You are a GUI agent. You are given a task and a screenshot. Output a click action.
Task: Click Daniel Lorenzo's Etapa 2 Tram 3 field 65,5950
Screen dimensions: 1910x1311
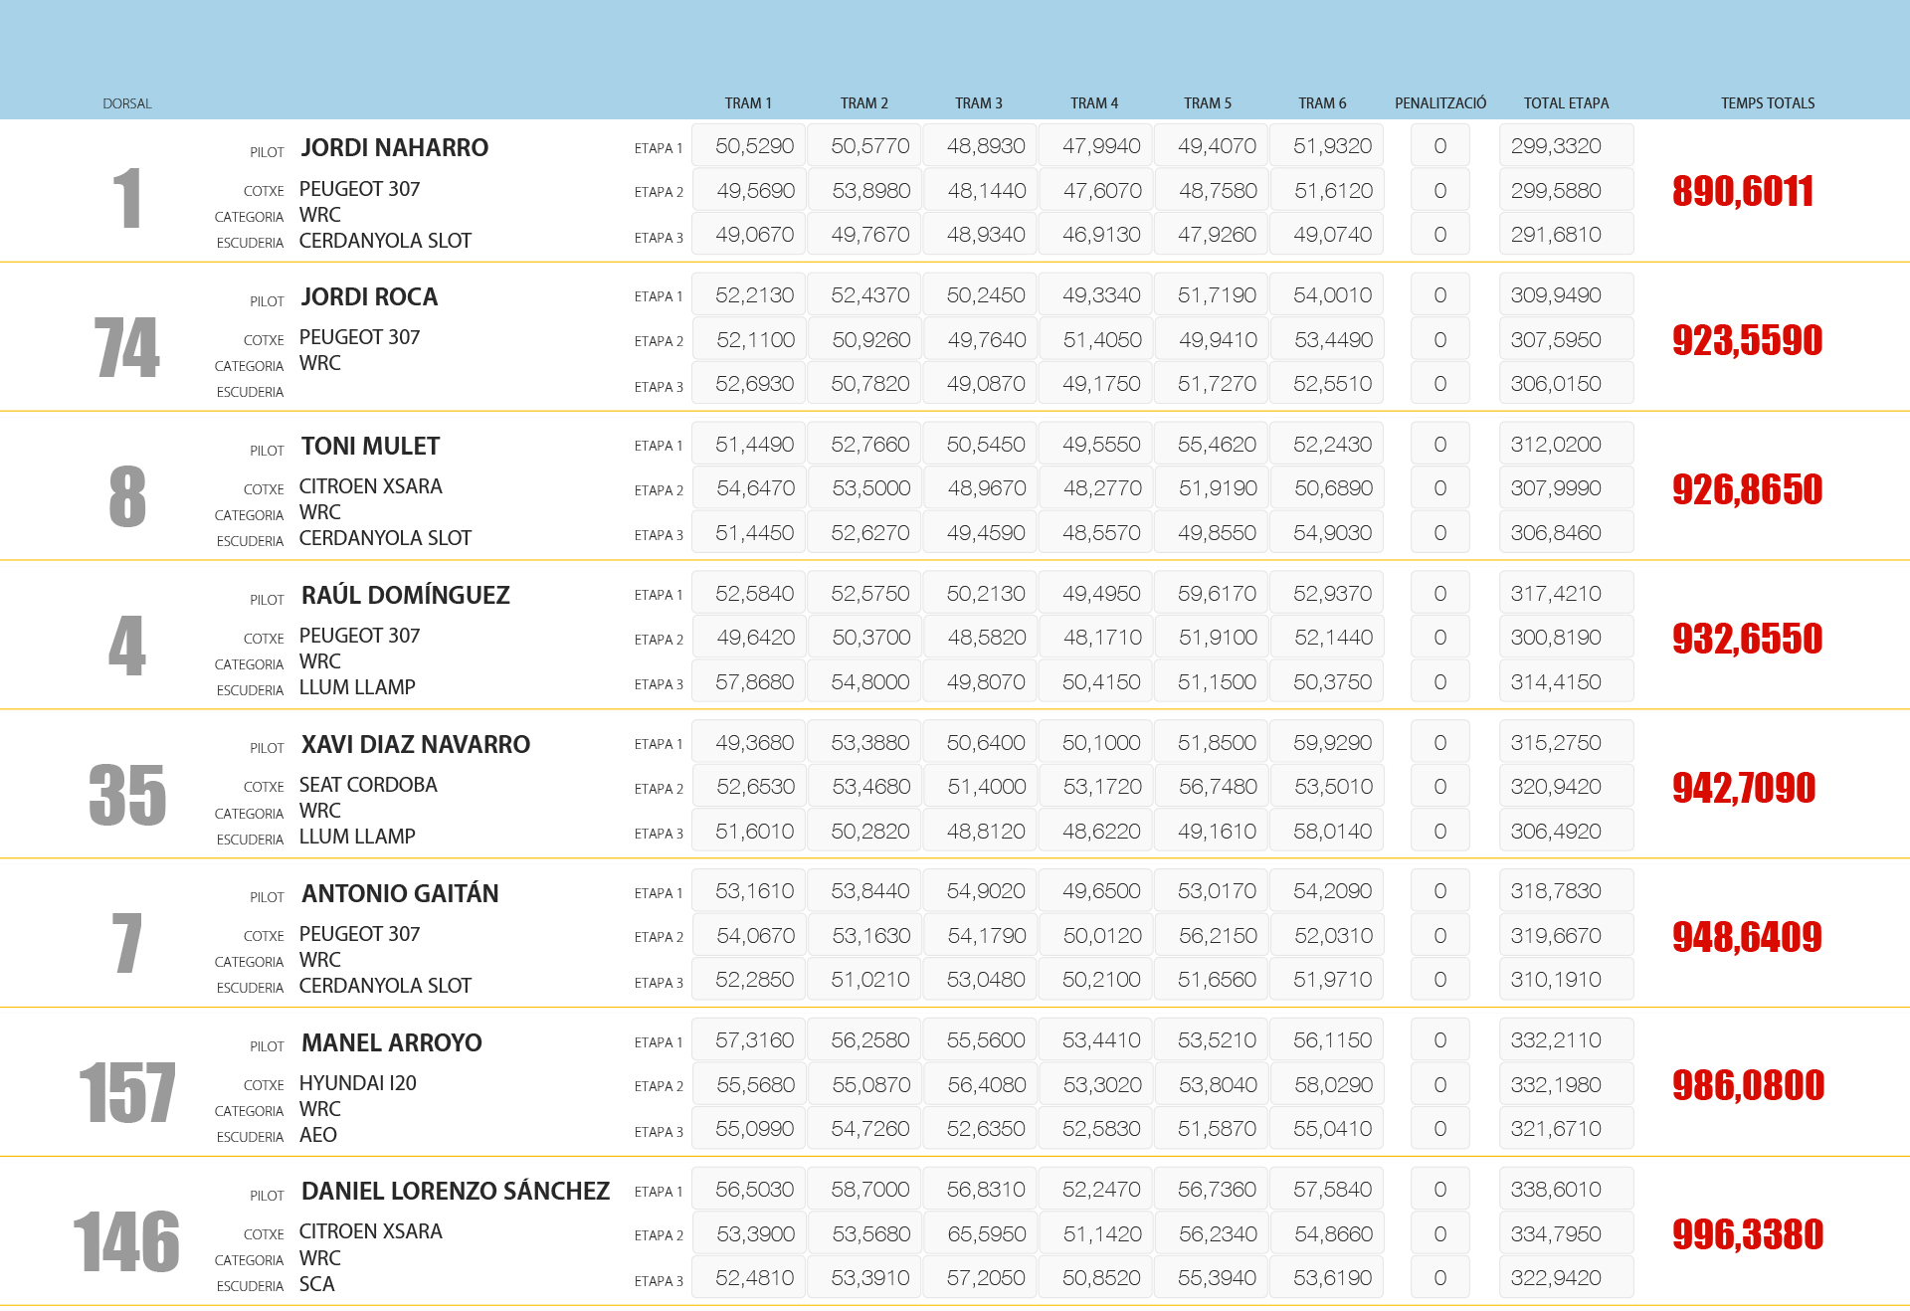coord(986,1233)
